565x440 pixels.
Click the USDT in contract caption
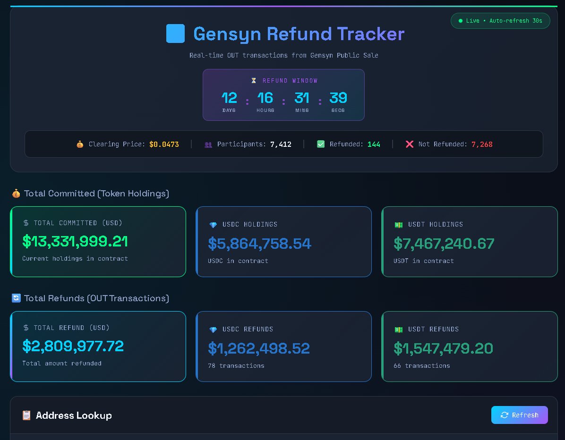click(423, 261)
